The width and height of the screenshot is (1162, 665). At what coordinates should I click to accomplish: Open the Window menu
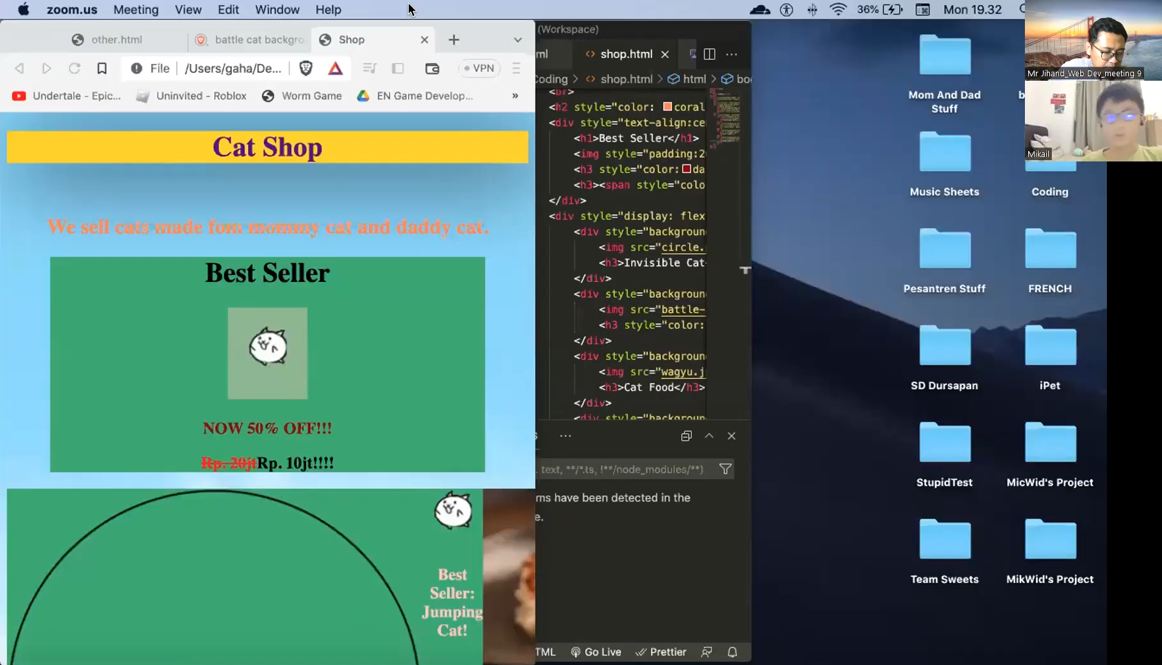click(x=277, y=10)
